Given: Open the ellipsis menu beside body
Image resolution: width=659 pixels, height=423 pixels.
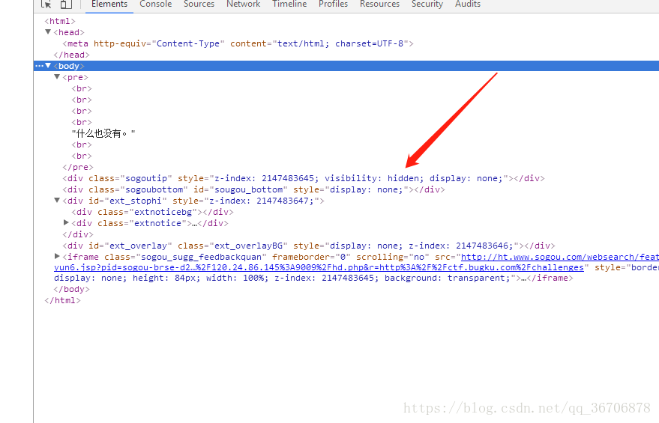Looking at the screenshot, I should tap(39, 66).
